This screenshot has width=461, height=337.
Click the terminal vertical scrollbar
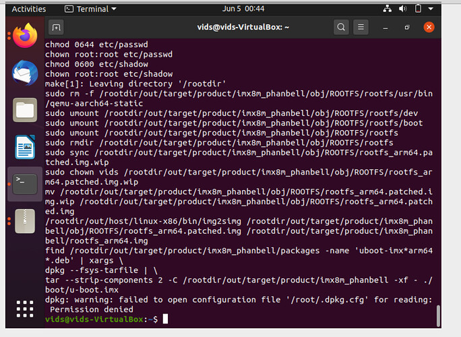click(x=439, y=314)
